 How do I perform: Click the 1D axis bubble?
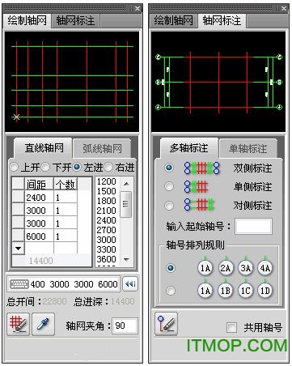[265, 291]
